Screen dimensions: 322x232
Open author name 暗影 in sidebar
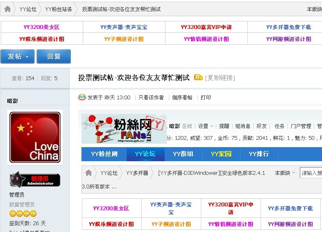click(12, 101)
